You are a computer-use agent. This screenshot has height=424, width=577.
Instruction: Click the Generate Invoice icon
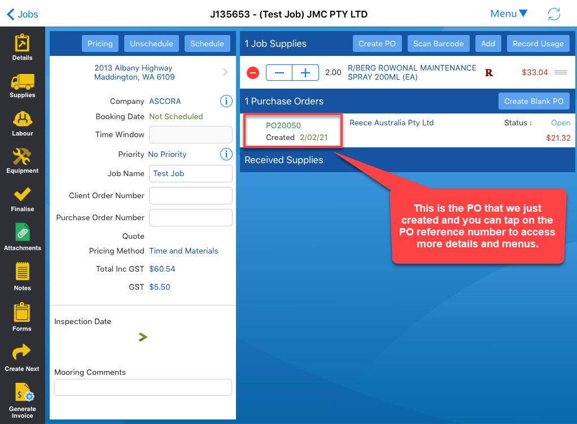(23, 394)
